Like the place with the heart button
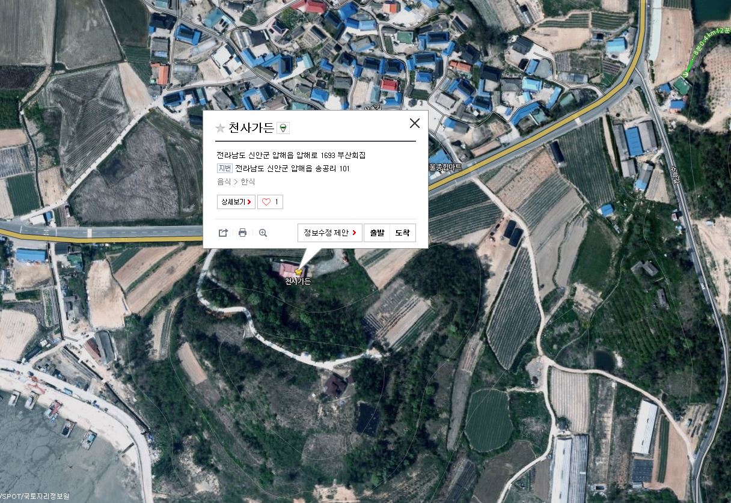Screen dimensions: 731x503 point(270,202)
